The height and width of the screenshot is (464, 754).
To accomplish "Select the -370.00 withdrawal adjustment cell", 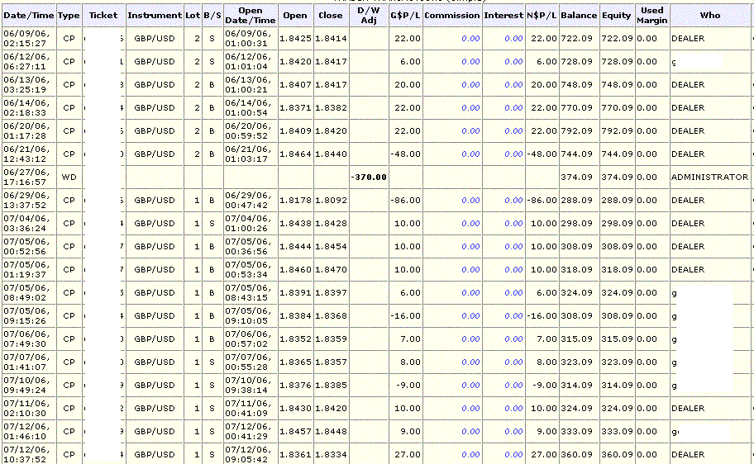I will coord(369,177).
